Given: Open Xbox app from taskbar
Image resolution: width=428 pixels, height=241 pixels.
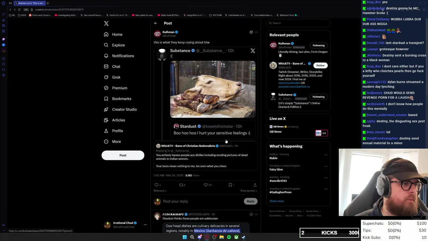Looking at the screenshot, I should [236, 237].
